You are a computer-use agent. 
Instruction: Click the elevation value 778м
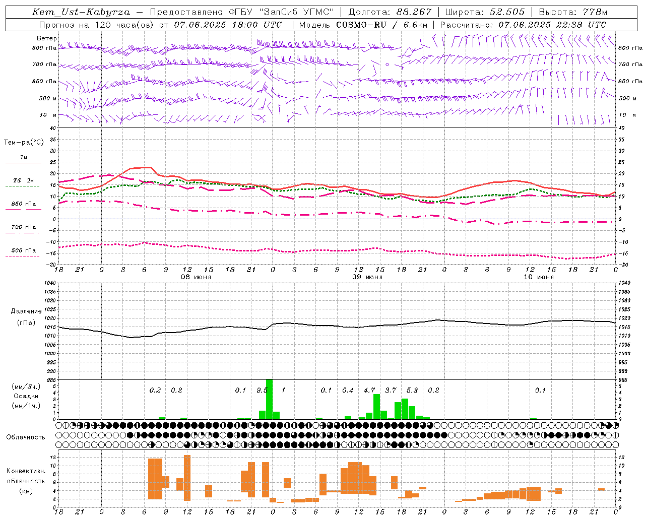(x=595, y=12)
